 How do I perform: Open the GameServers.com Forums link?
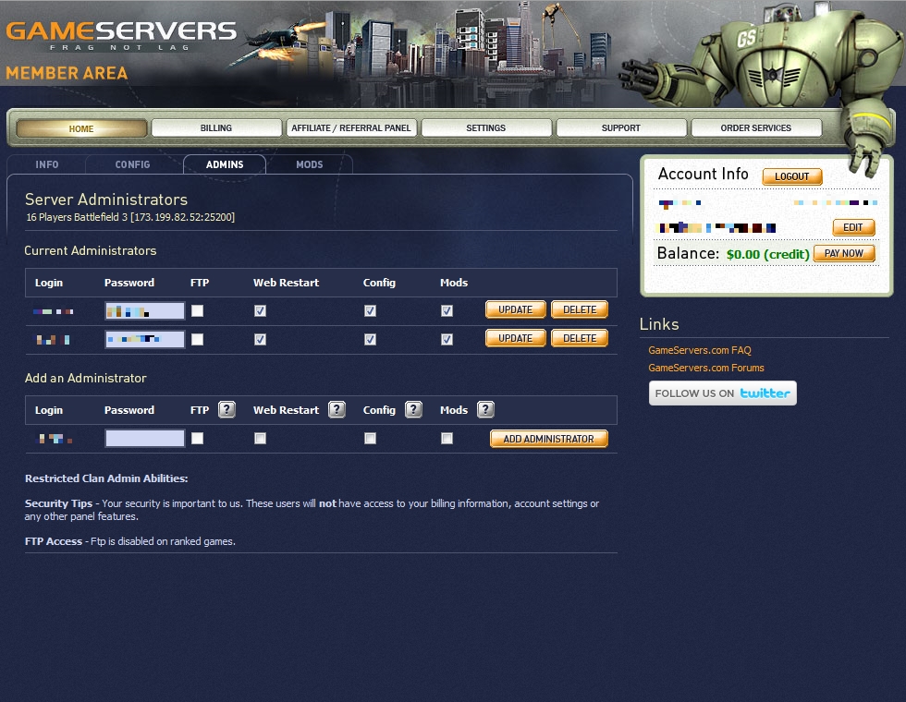click(x=706, y=368)
